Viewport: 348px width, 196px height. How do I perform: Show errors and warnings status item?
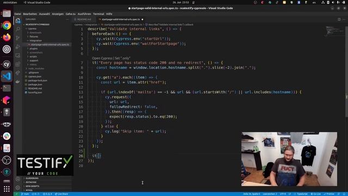47,194
